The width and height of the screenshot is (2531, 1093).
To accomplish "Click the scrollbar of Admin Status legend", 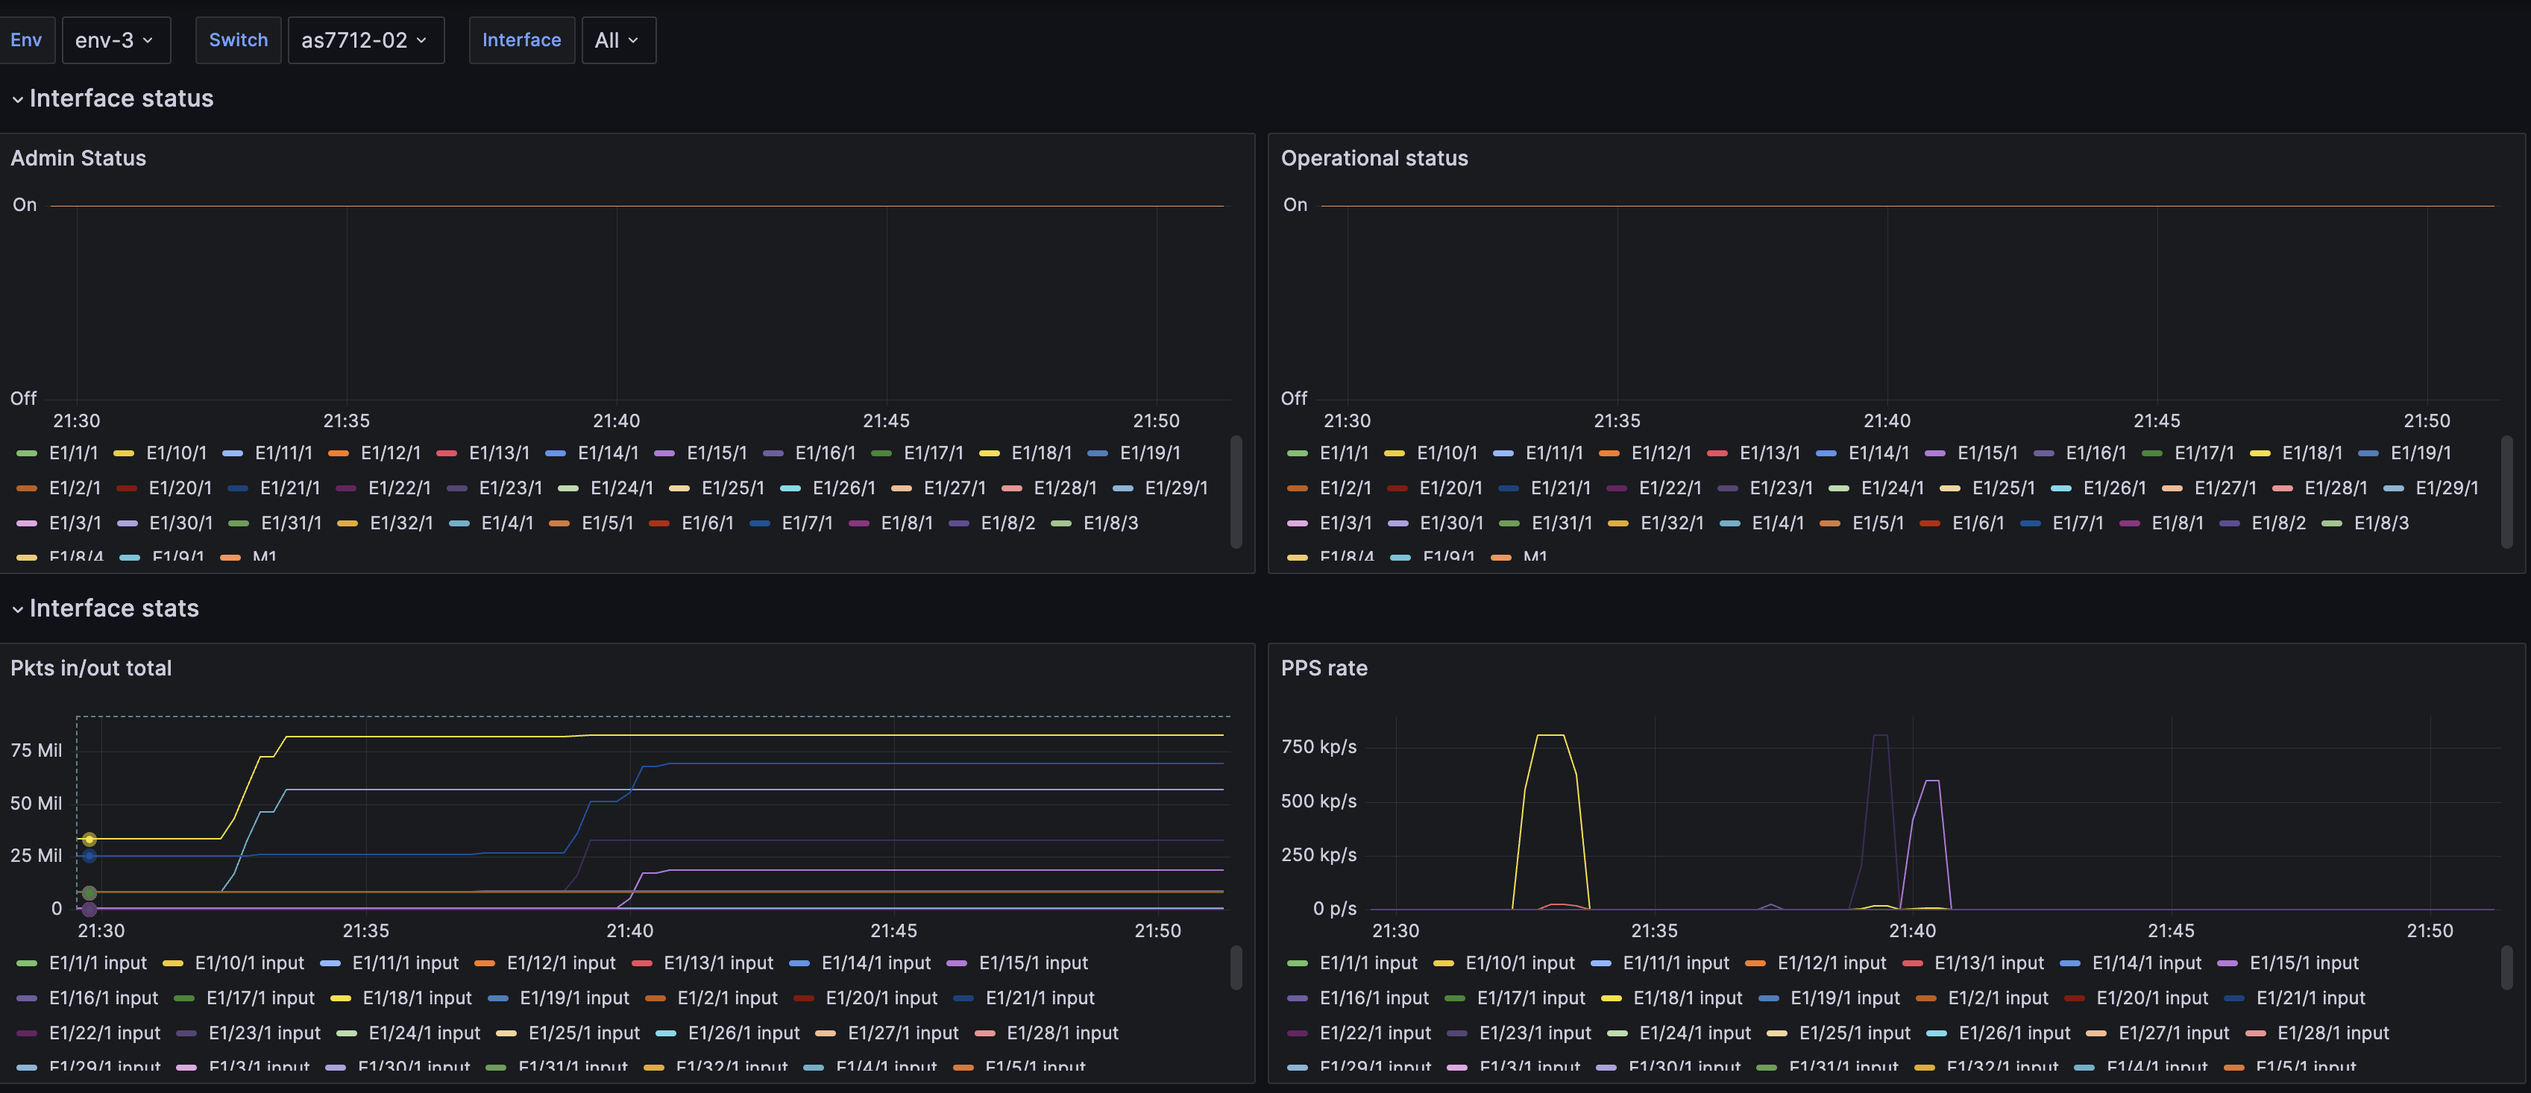I will click(x=1235, y=491).
